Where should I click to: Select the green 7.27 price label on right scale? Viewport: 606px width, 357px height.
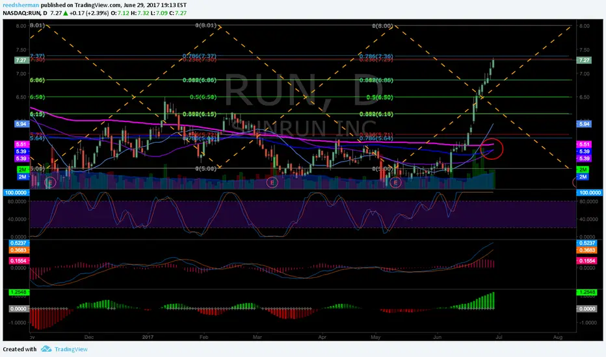pyautogui.click(x=584, y=60)
